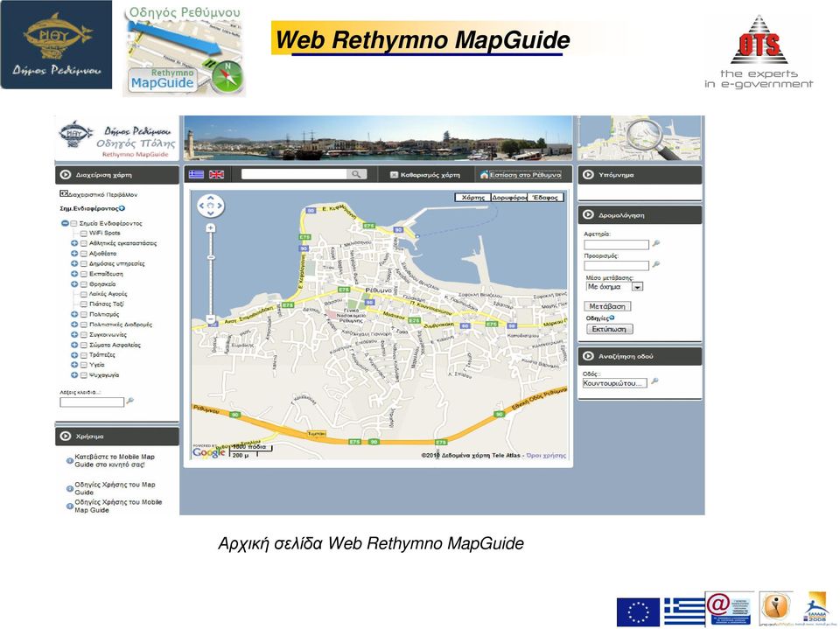Click the magnifier button in the top search box

pyautogui.click(x=356, y=174)
